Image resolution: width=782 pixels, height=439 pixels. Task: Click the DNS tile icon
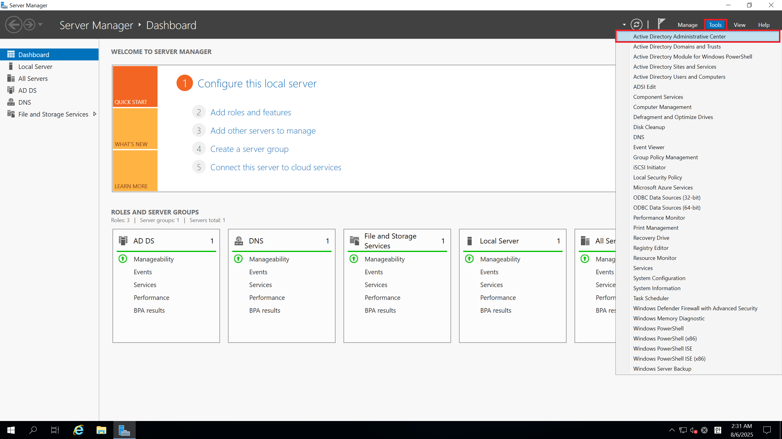coord(239,241)
